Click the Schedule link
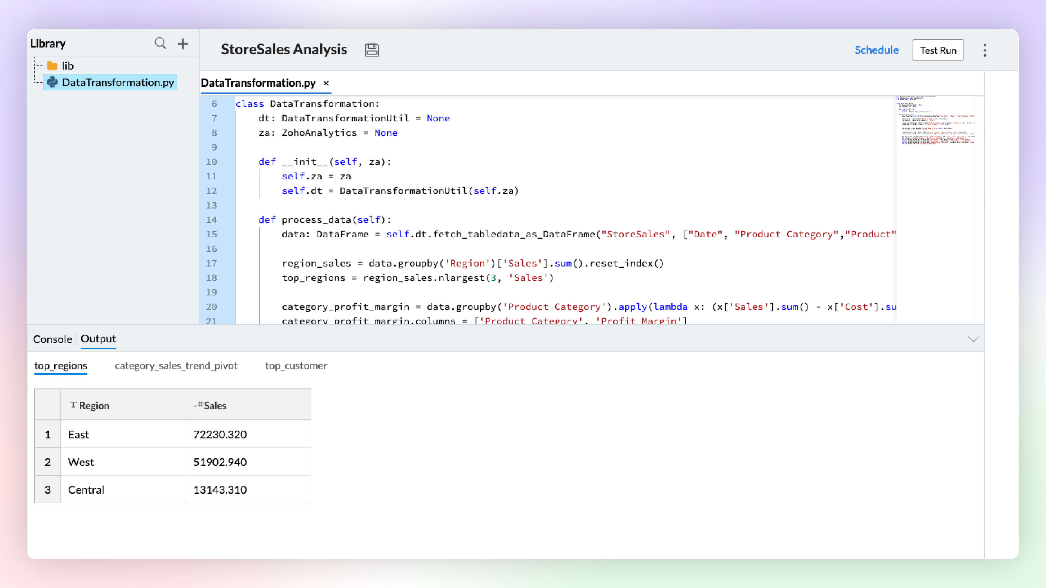 coord(876,50)
